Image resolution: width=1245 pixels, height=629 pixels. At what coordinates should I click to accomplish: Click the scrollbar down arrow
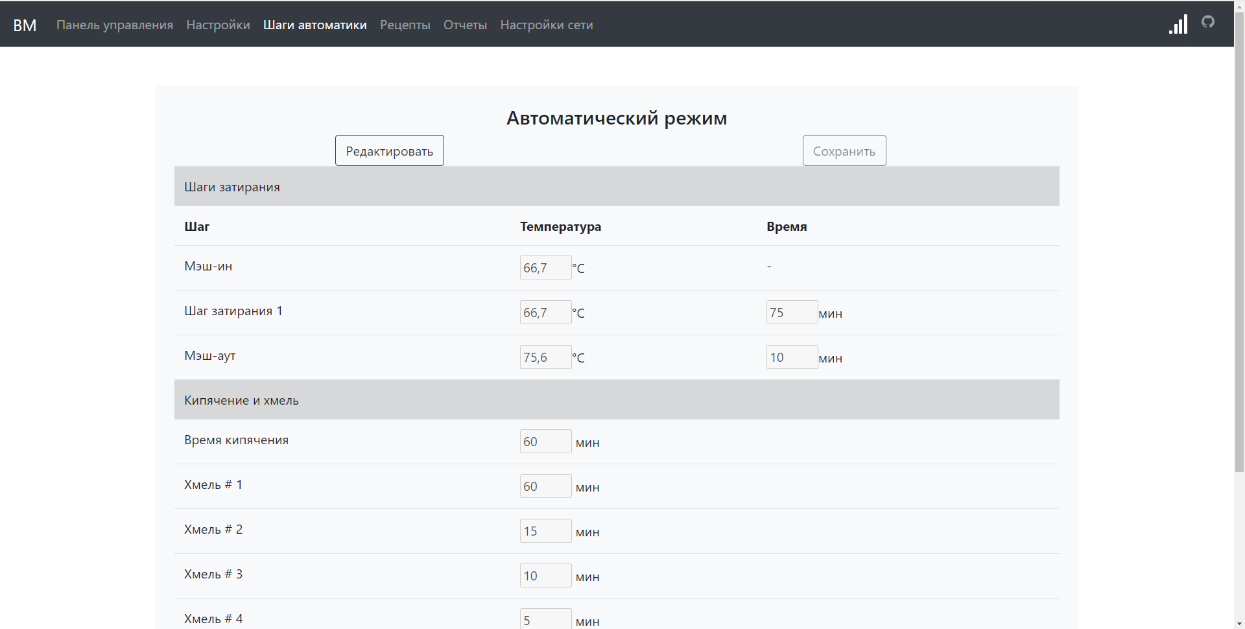(1239, 624)
